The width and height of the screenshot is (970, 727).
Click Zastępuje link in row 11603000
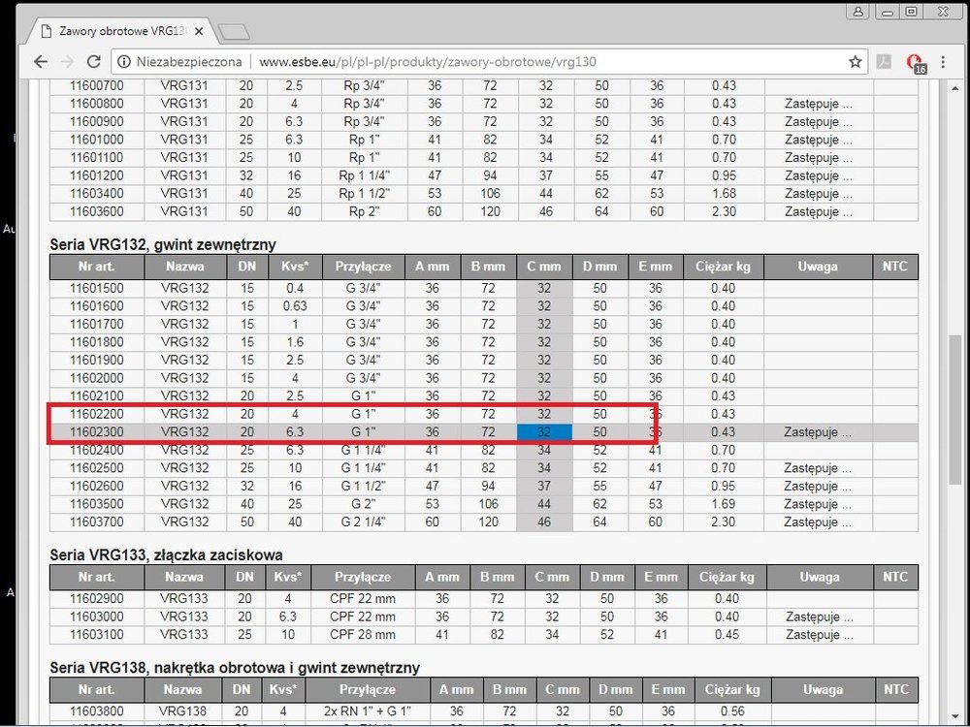(x=818, y=616)
